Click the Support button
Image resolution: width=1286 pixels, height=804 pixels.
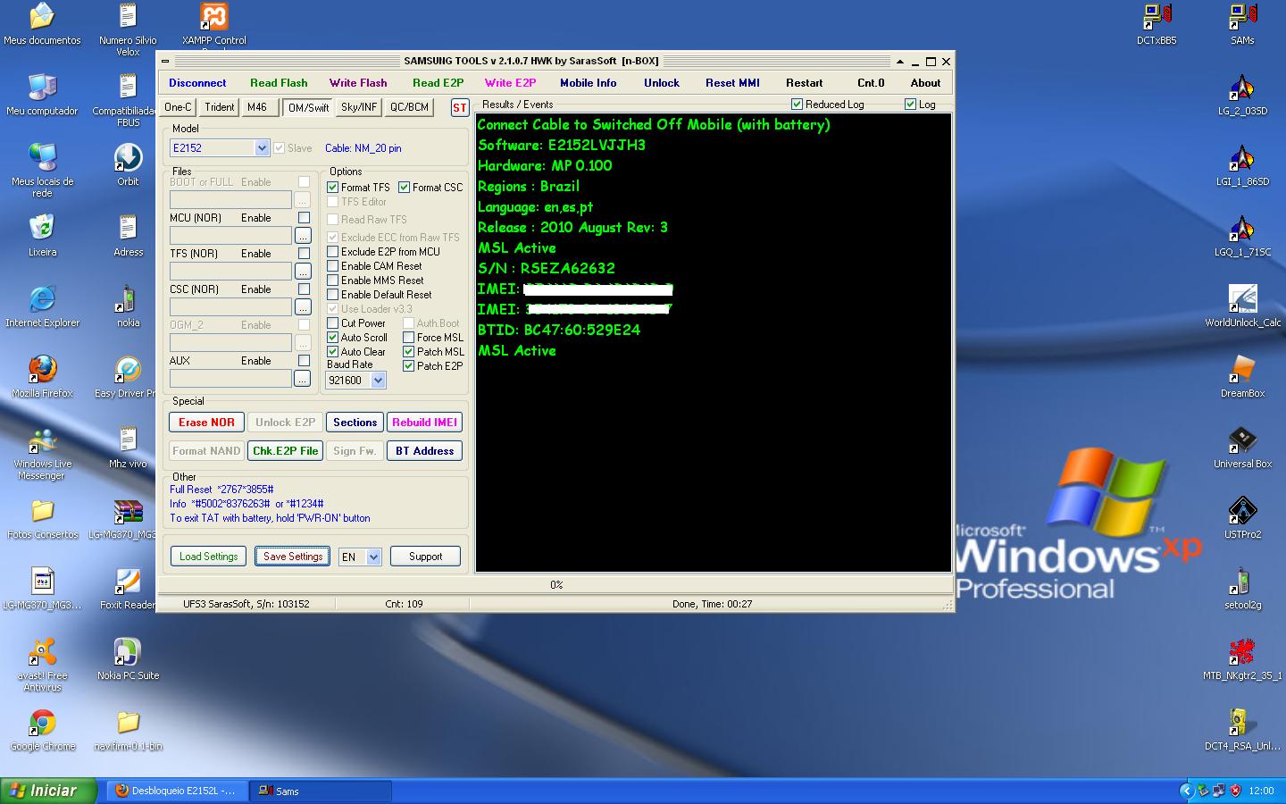[425, 557]
